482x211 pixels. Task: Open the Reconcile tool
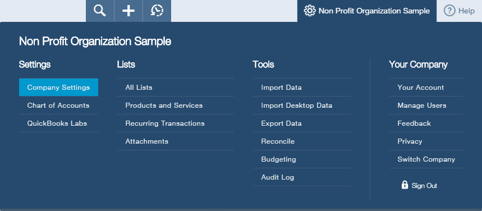click(301, 141)
